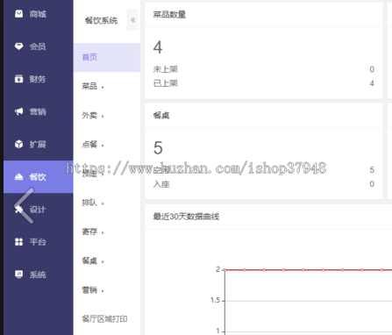Click the 最近30天数据曲线 chart title
The height and width of the screenshot is (335, 392).
point(186,217)
